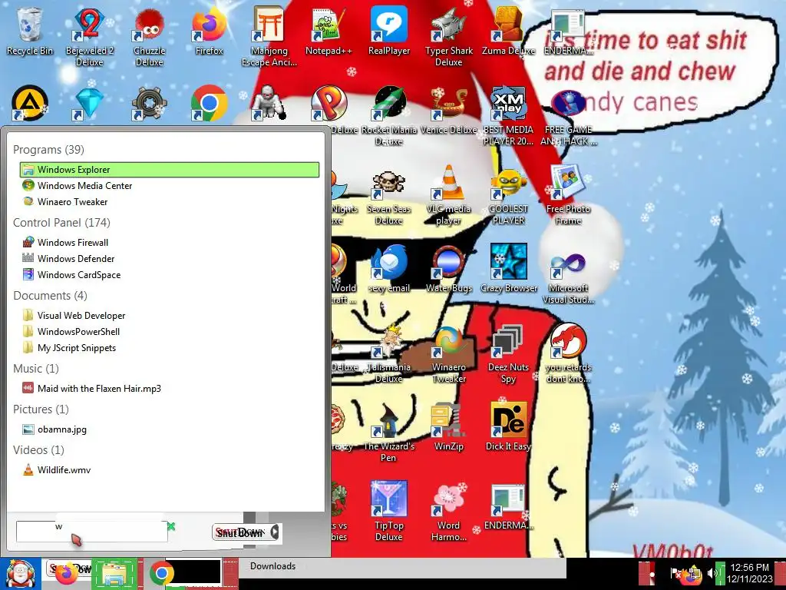Open the taskbar Windows Explorer button
Viewport: 786px width, 590px height.
pyautogui.click(x=115, y=573)
